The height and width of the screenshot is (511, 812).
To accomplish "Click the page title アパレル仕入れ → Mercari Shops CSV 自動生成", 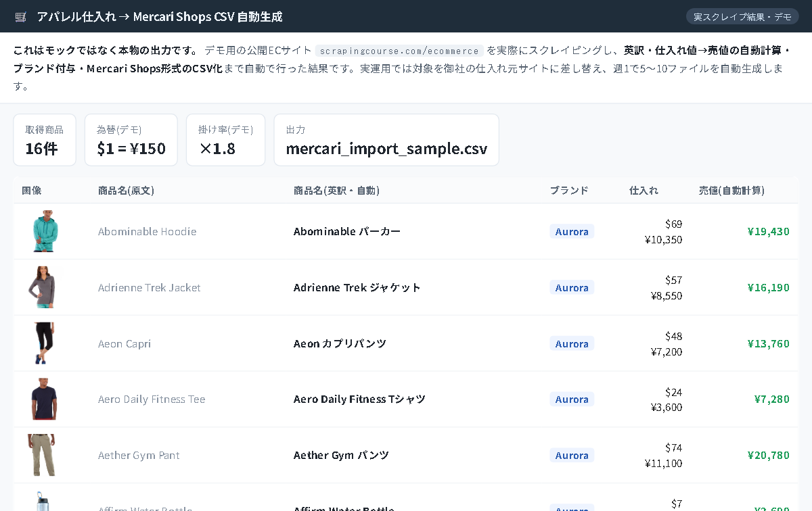I will click(x=160, y=16).
